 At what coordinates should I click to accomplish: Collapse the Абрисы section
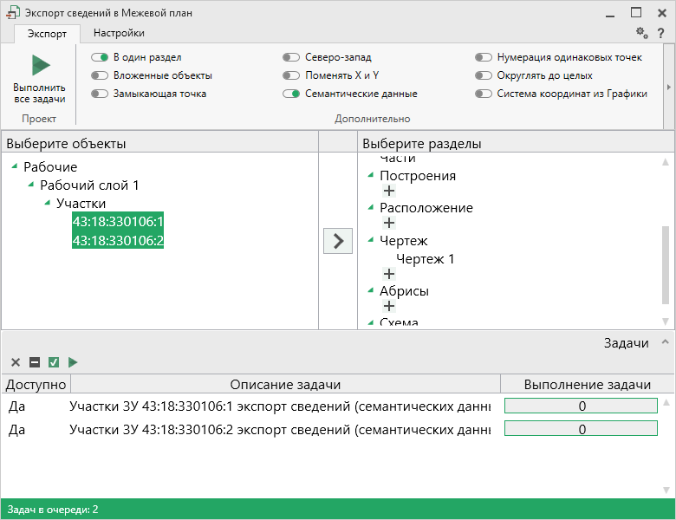[x=371, y=290]
